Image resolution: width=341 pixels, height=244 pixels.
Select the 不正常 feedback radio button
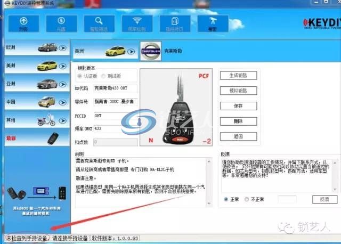tap(246, 199)
